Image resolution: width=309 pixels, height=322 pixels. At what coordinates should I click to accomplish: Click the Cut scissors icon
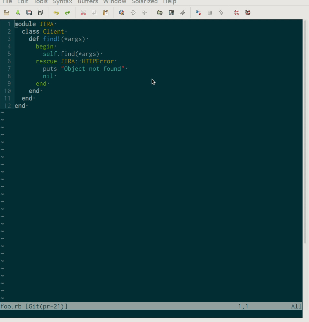click(83, 13)
